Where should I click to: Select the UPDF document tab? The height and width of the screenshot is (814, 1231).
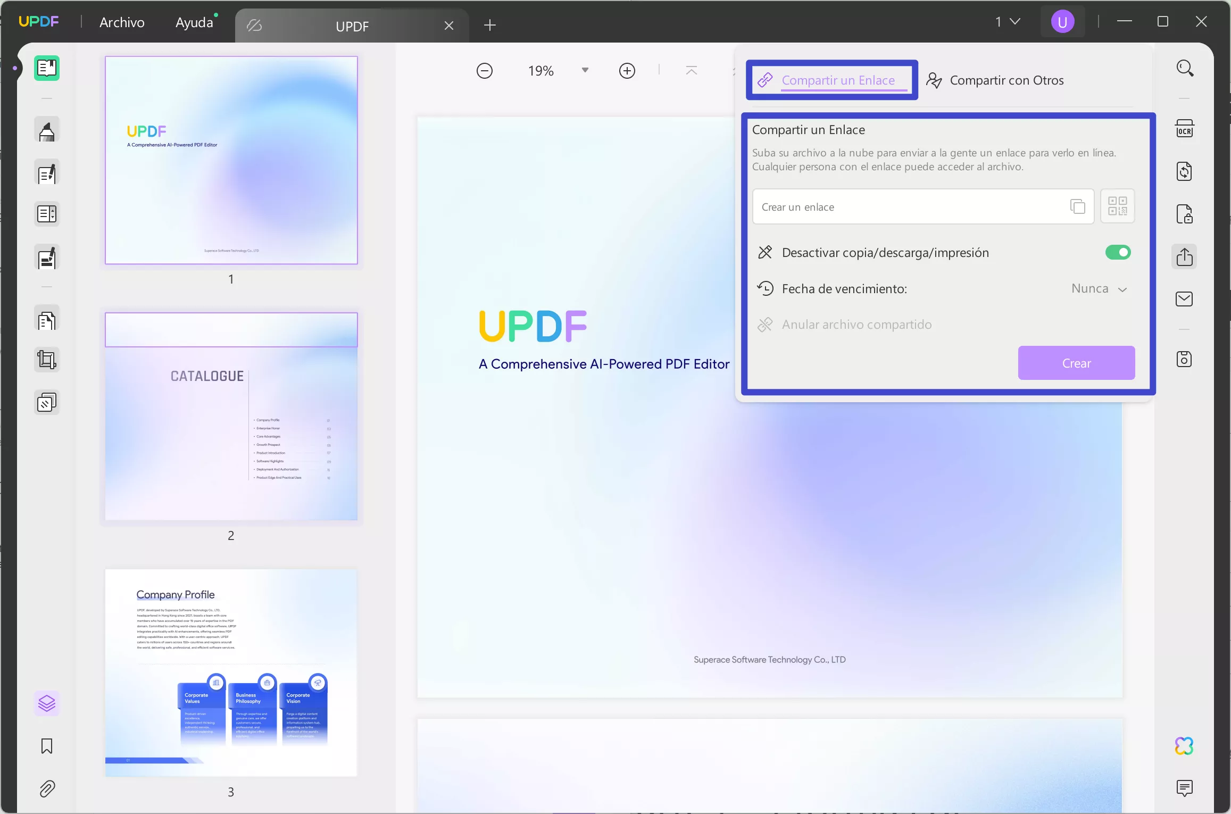tap(352, 26)
